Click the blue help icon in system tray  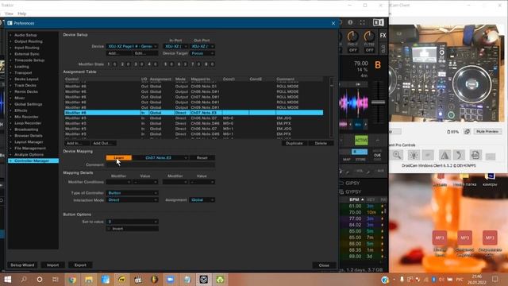(x=385, y=280)
